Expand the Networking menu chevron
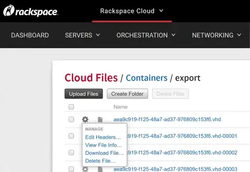The width and height of the screenshot is (250, 172). [x=239, y=35]
